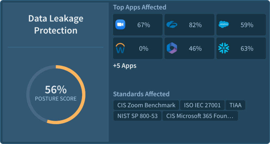Click the Data Leakage Protection title
This screenshot has width=270, height=144.
click(56, 24)
